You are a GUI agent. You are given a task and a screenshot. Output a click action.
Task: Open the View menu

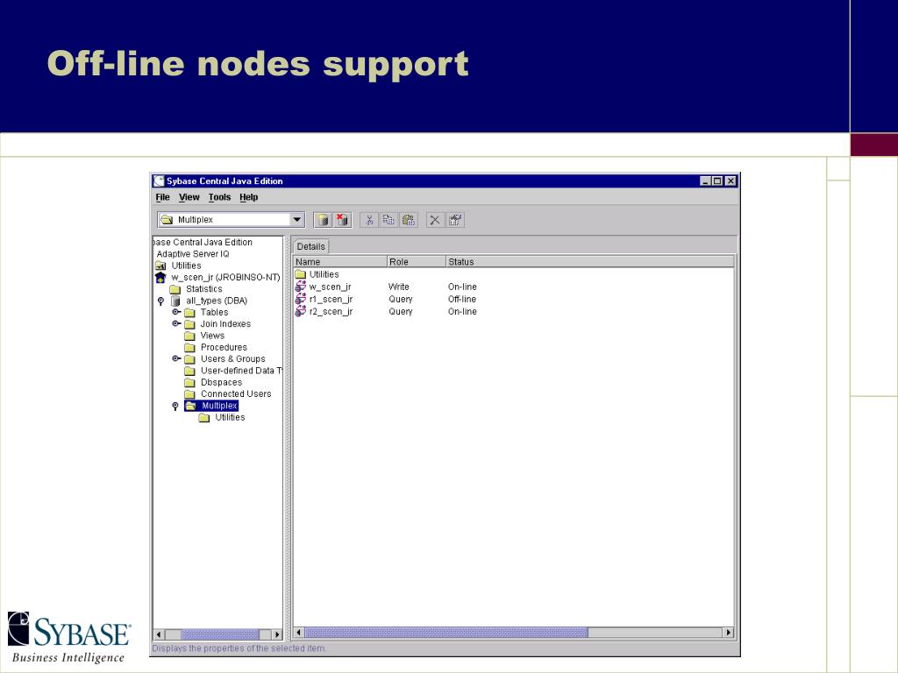pyautogui.click(x=189, y=197)
